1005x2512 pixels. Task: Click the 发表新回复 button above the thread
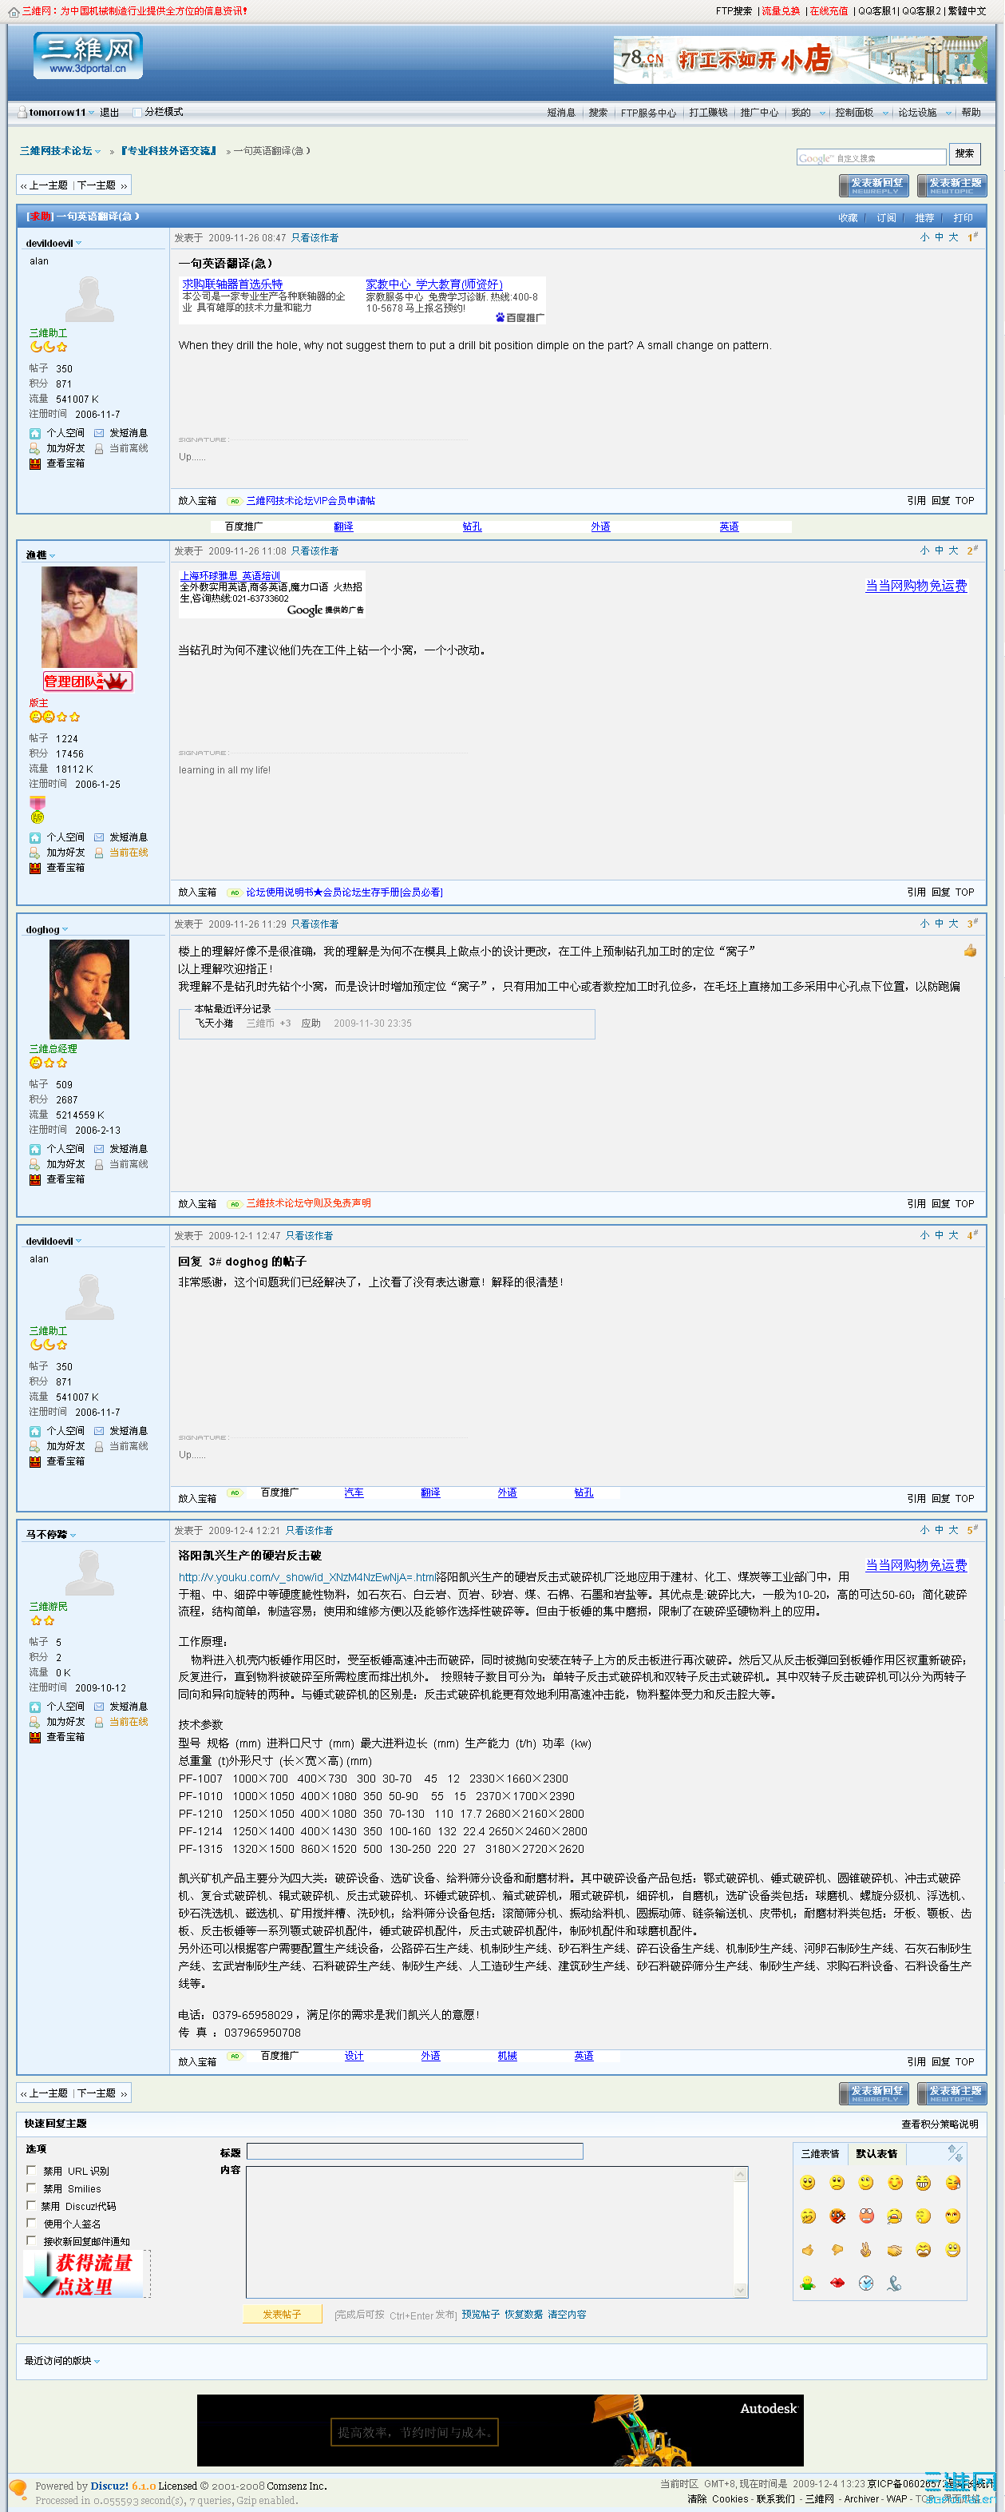(873, 185)
